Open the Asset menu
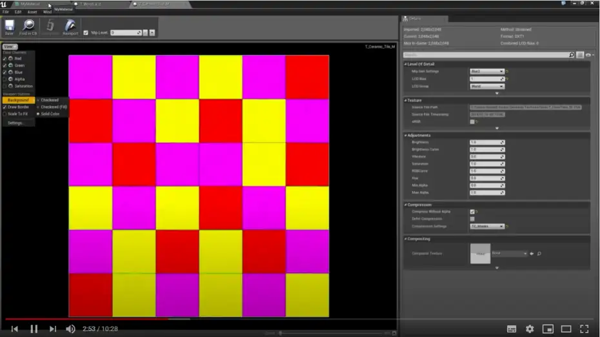This screenshot has height=337, width=600. point(32,12)
